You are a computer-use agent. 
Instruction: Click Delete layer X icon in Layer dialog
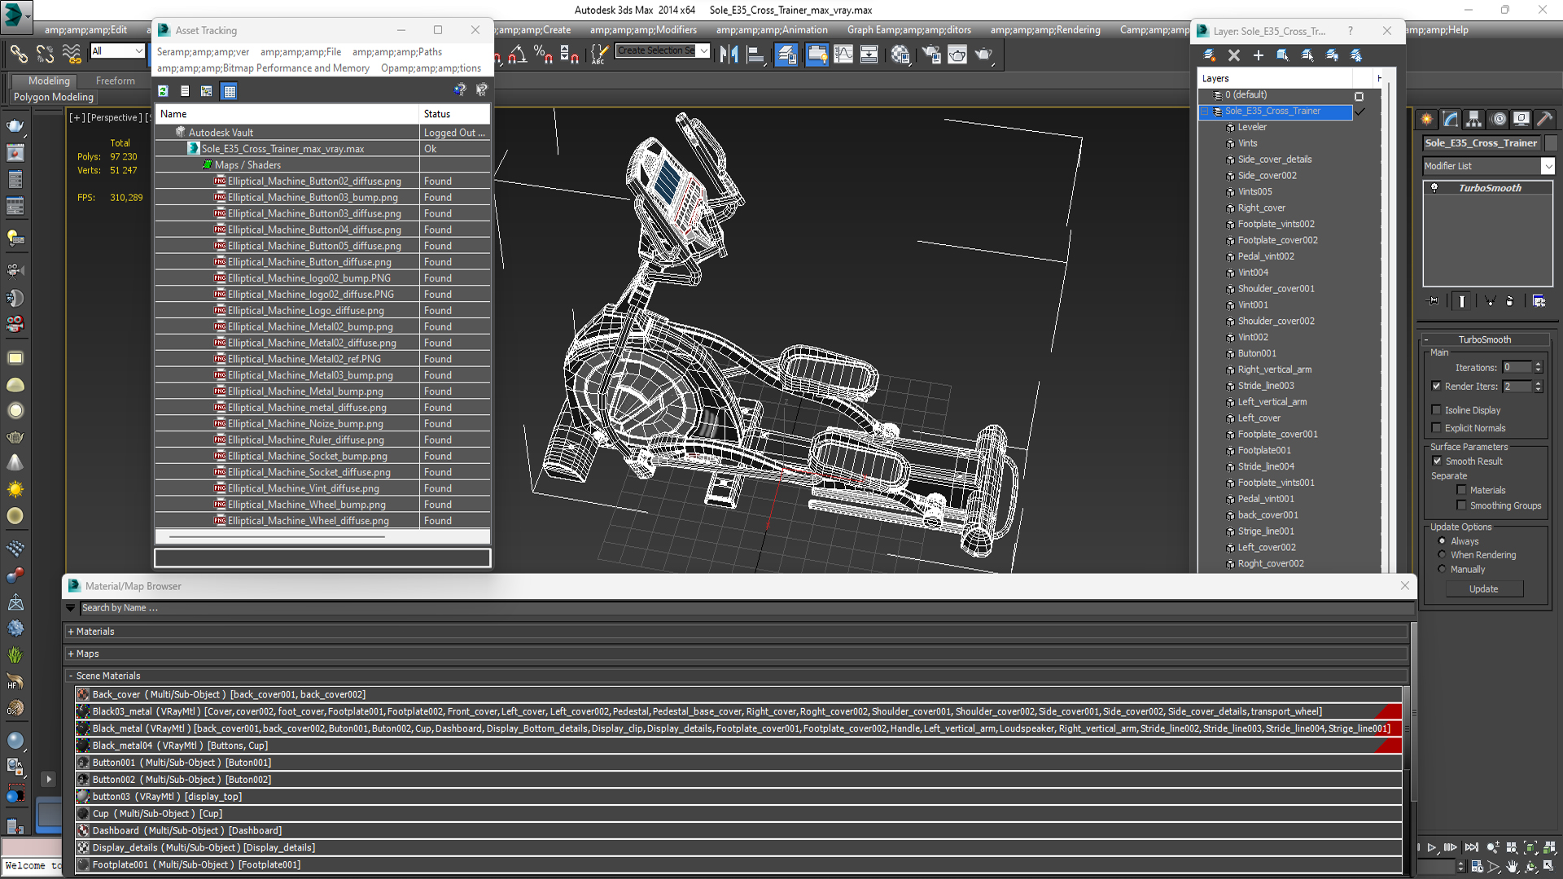click(1234, 55)
